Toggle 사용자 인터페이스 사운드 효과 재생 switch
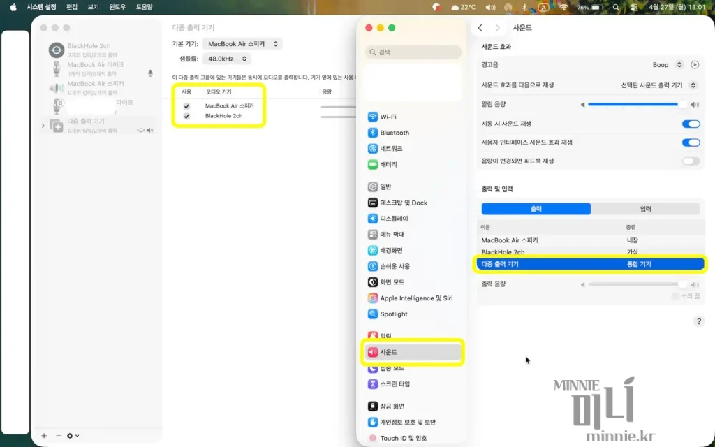 pyautogui.click(x=691, y=142)
